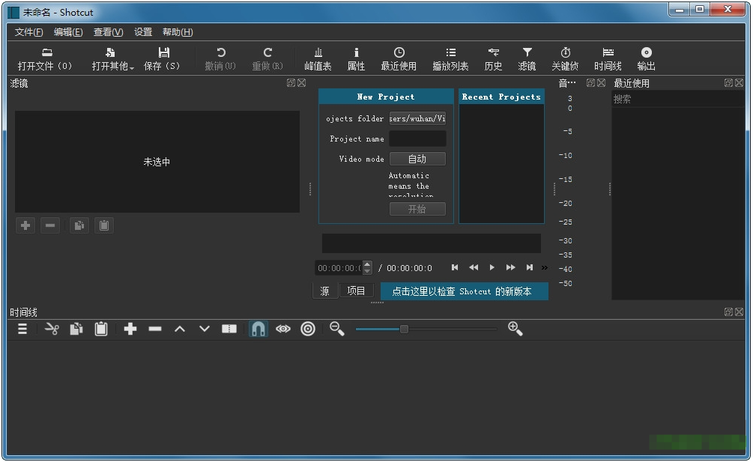Screen dimensions: 753x462
Task: Open the 设置 menu
Action: coord(143,32)
